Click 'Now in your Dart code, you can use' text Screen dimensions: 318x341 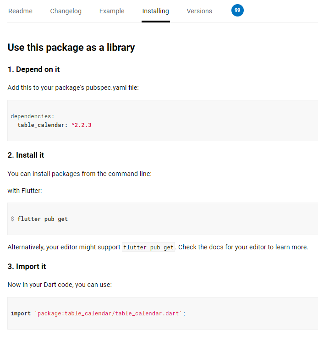[x=60, y=285]
